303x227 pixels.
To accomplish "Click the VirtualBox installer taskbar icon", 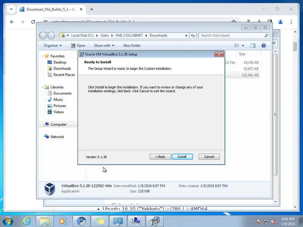I will [155, 221].
